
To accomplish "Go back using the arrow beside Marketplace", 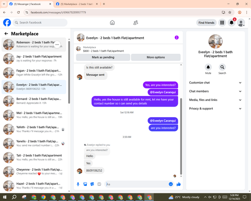I will (x=6, y=34).
